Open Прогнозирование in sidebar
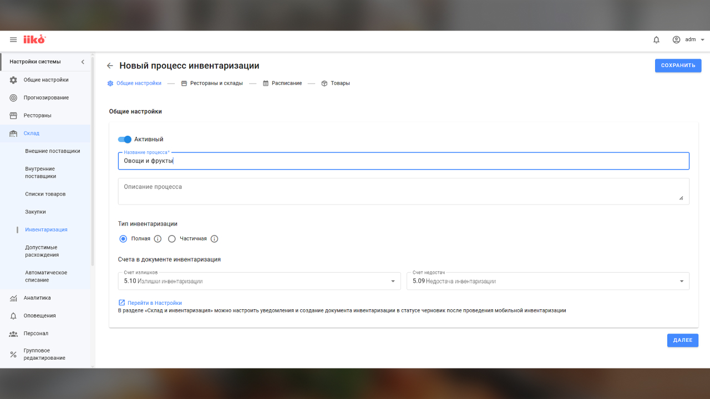The width and height of the screenshot is (710, 399). [45, 98]
